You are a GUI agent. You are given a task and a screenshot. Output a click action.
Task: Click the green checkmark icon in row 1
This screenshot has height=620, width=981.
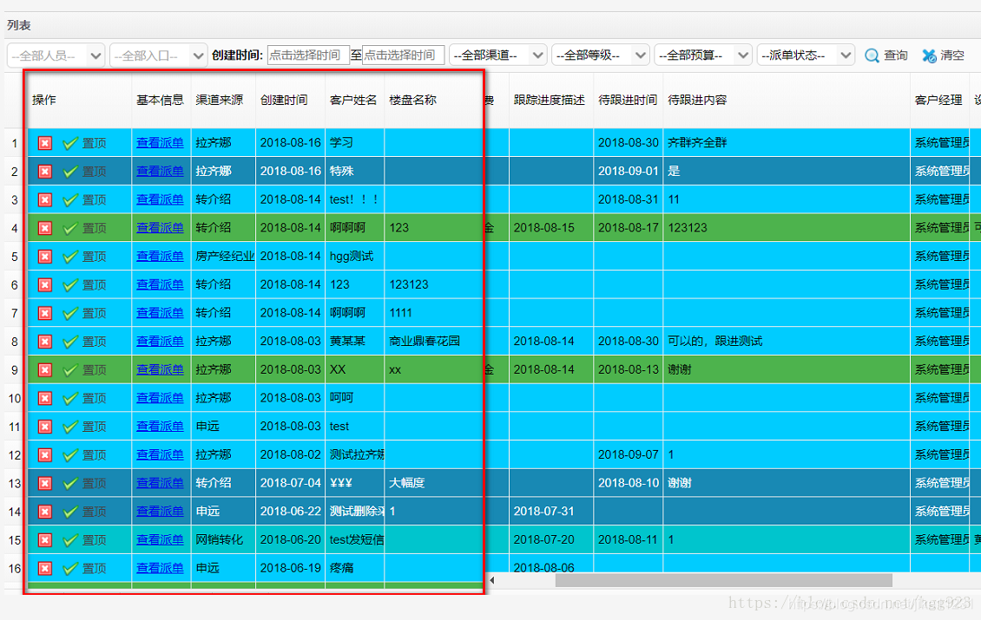click(x=70, y=143)
